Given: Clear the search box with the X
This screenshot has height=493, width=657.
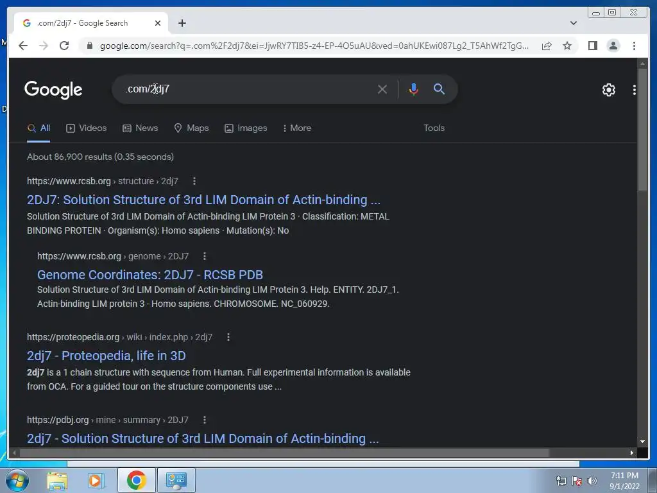Looking at the screenshot, I should pos(382,89).
